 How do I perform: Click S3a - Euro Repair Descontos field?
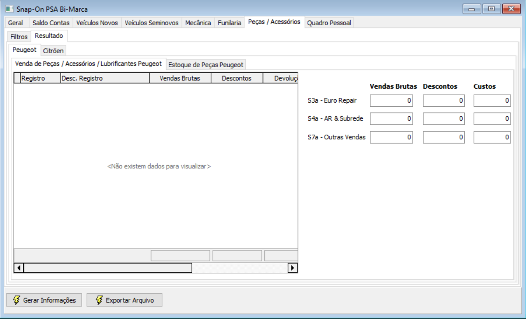443,101
